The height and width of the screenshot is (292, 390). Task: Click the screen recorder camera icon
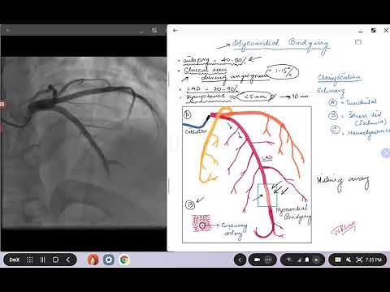tap(257, 260)
